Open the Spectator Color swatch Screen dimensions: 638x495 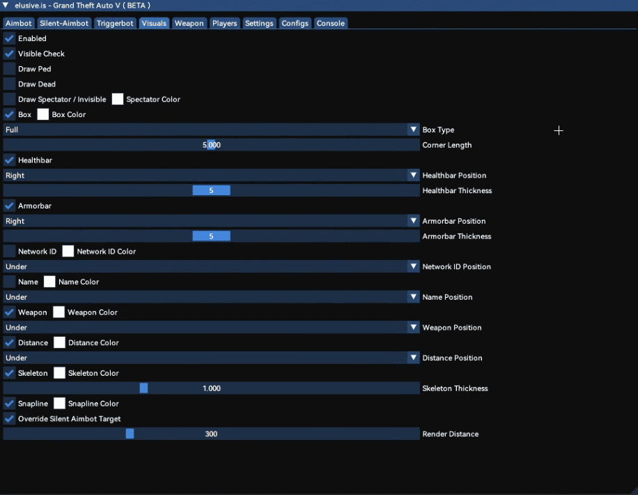(x=118, y=100)
